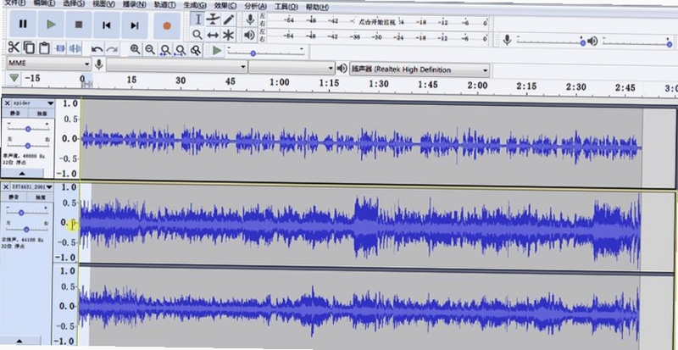Click the spider track gain slider
The width and height of the screenshot is (678, 350).
[x=28, y=129]
